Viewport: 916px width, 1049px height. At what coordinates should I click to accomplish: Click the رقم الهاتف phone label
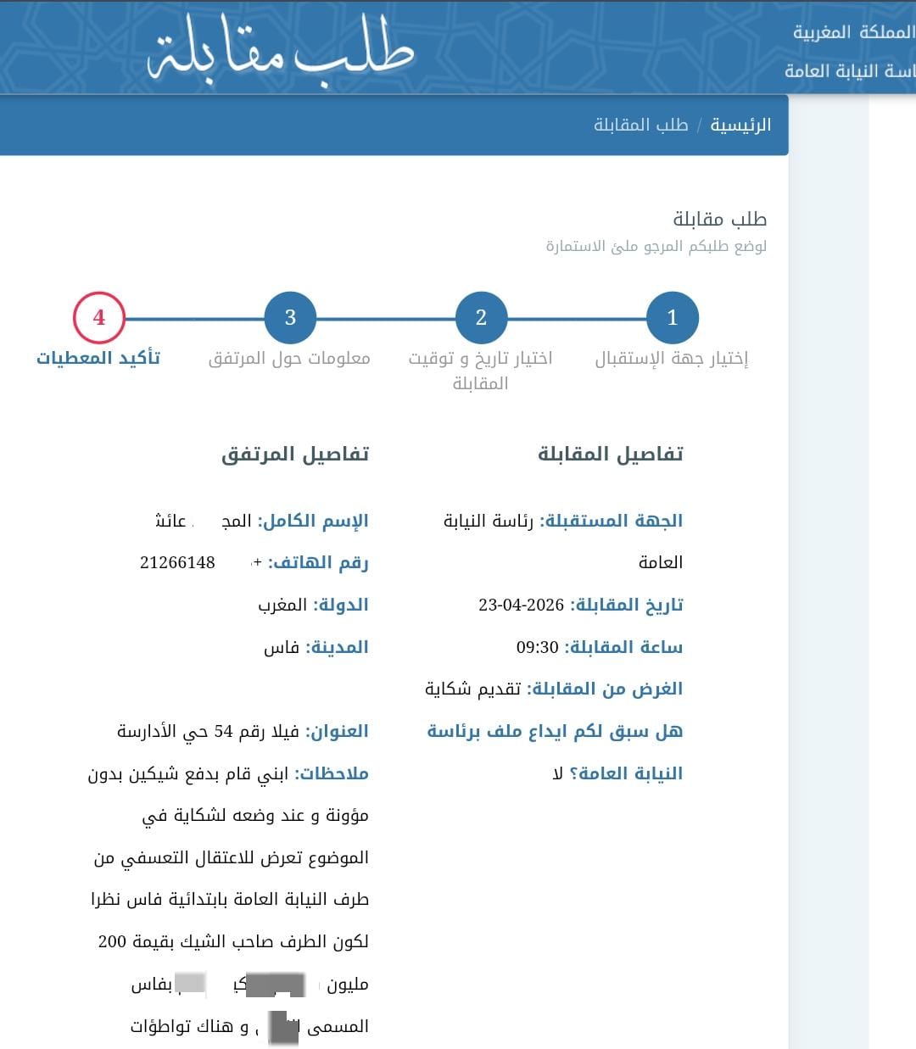[318, 562]
